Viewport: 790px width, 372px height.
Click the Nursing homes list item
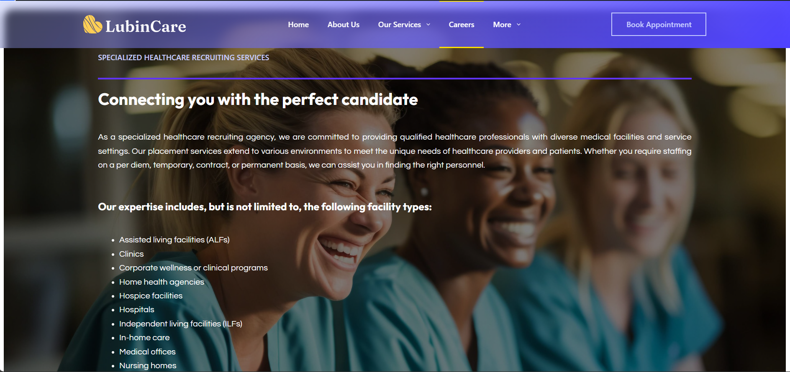point(148,366)
